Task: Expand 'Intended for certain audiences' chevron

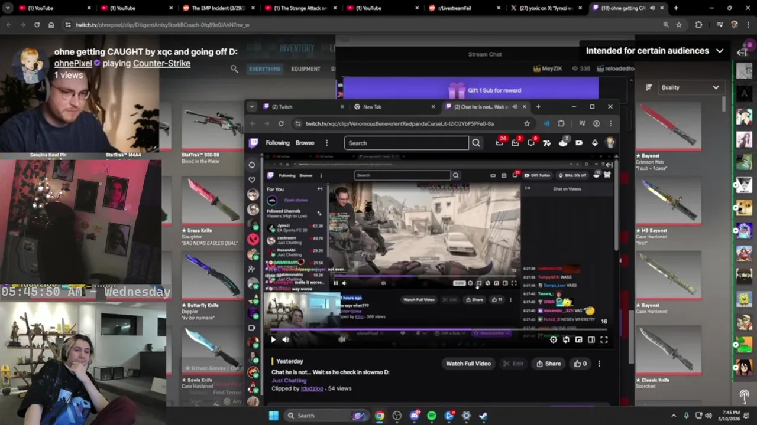Action: coord(720,51)
